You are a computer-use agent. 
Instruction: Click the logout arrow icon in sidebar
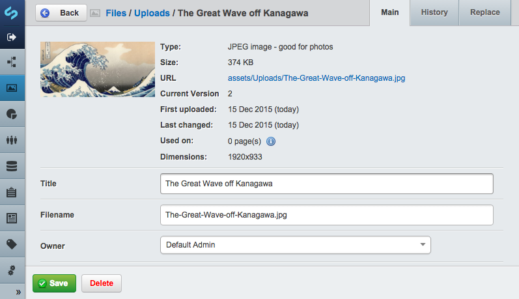(x=12, y=37)
